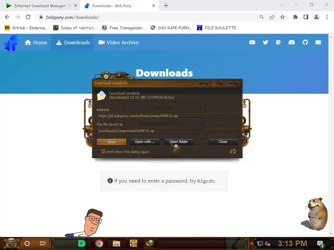This screenshot has width=334, height=250.
Task: Expand the tab search chevron
Action: (x=281, y=5)
